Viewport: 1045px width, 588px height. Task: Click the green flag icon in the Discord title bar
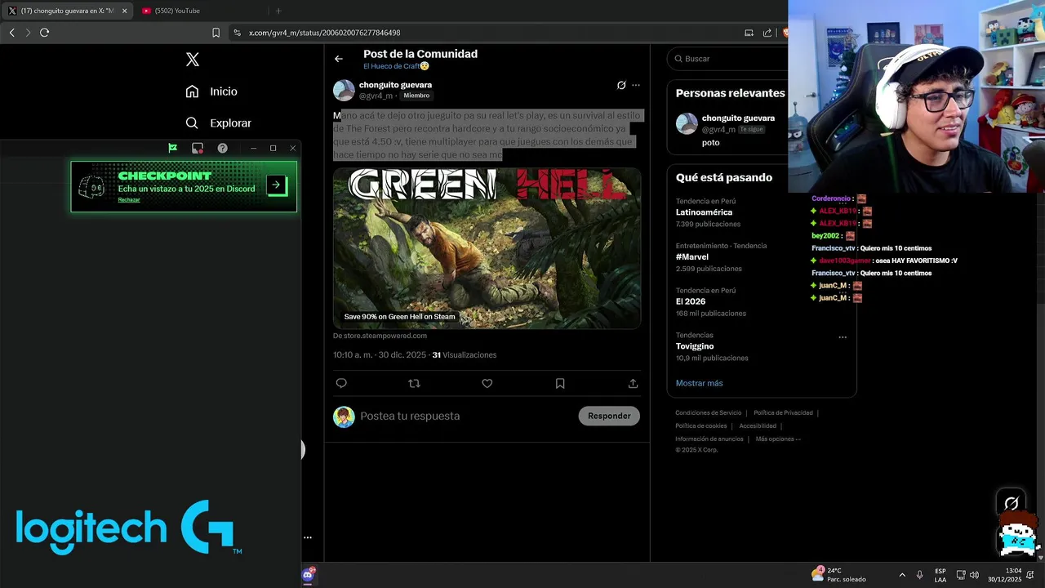pyautogui.click(x=173, y=148)
